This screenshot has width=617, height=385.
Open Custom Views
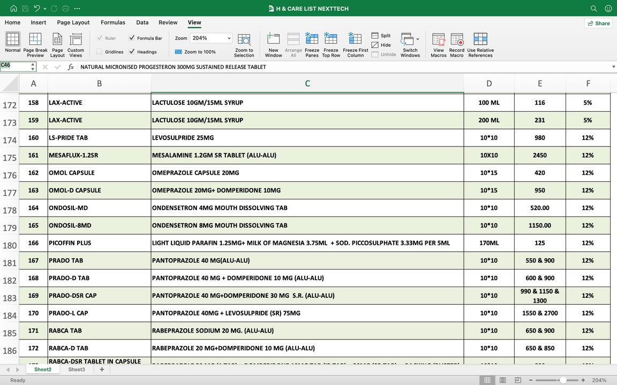click(x=76, y=45)
